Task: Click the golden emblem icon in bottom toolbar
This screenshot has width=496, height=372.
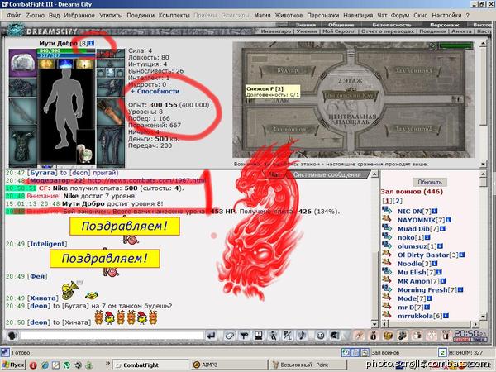Action: [389, 336]
